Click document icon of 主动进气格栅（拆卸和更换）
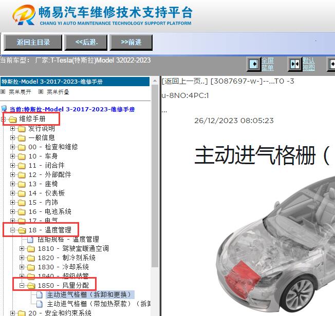The image size is (335, 316). click(40, 294)
